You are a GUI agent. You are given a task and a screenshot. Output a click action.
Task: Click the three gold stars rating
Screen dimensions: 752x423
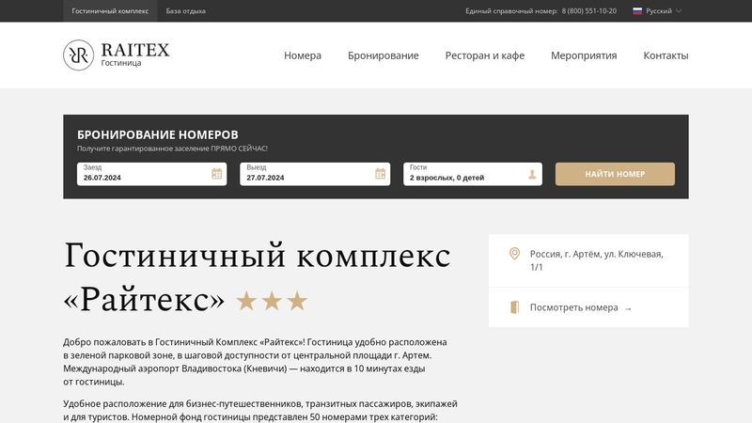click(x=272, y=301)
